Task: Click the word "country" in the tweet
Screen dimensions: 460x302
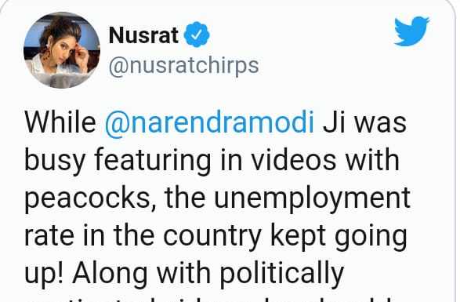Action: [212, 237]
